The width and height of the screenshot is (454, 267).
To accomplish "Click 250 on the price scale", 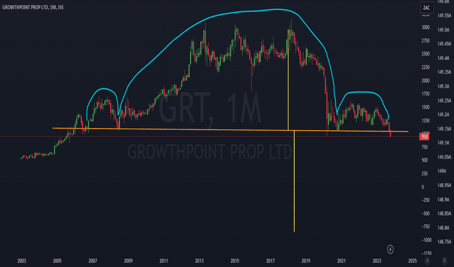I will [x=424, y=173].
